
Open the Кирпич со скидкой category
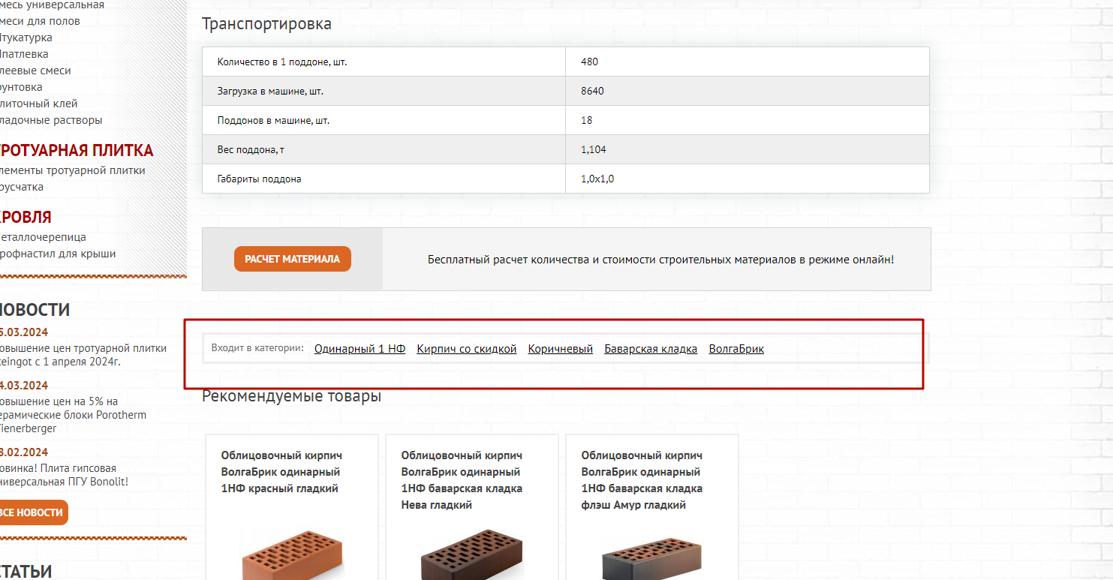[466, 349]
